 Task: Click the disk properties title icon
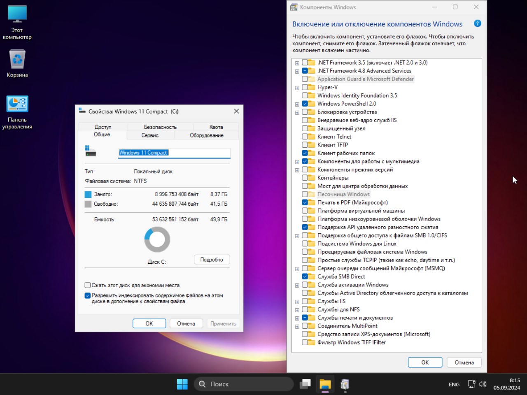pyautogui.click(x=82, y=111)
